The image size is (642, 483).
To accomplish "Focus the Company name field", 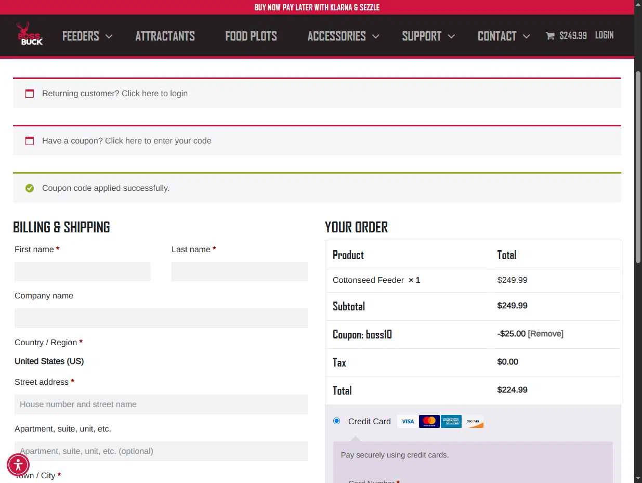I will pos(161,318).
